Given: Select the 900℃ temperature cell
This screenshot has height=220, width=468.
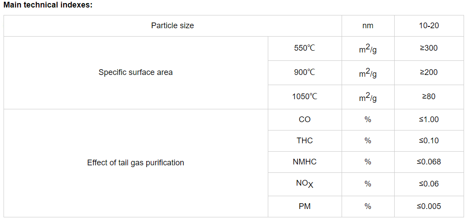Looking at the screenshot, I should (x=305, y=73).
